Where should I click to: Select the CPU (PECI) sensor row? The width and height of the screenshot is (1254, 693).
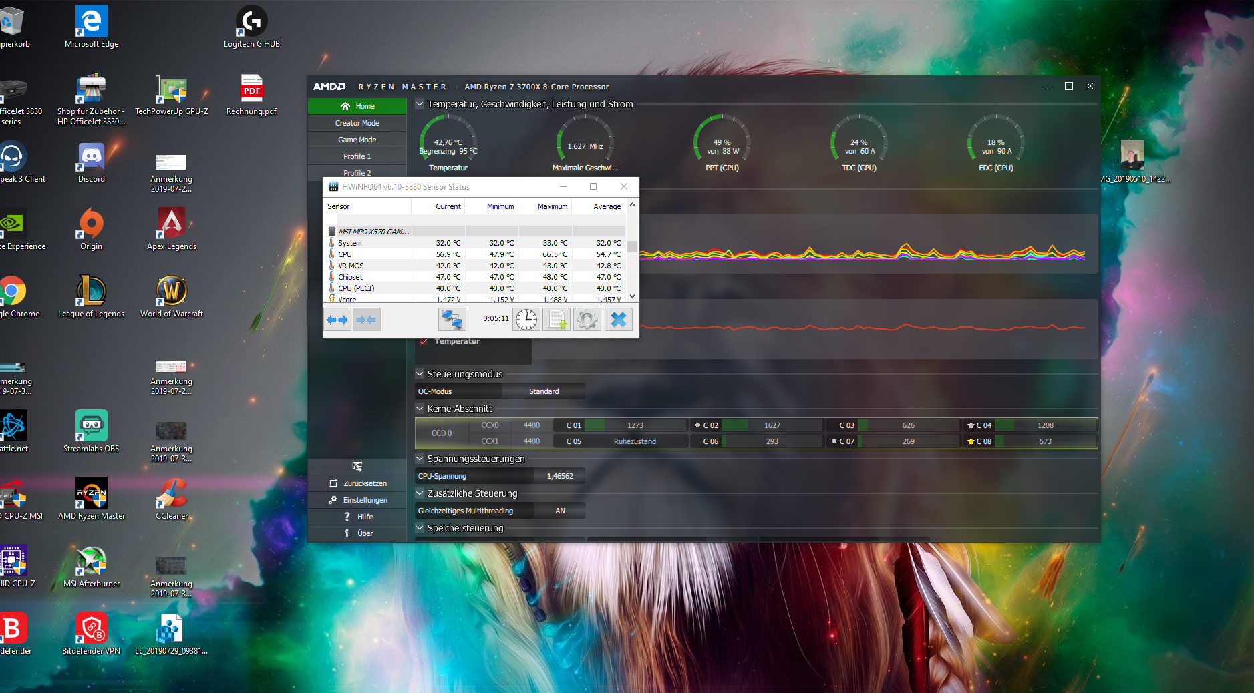pyautogui.click(x=475, y=288)
